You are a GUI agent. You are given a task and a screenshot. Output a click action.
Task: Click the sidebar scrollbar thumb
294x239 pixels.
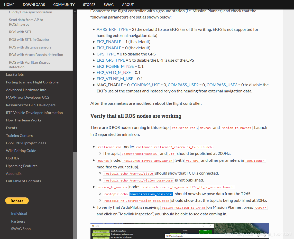75,196
